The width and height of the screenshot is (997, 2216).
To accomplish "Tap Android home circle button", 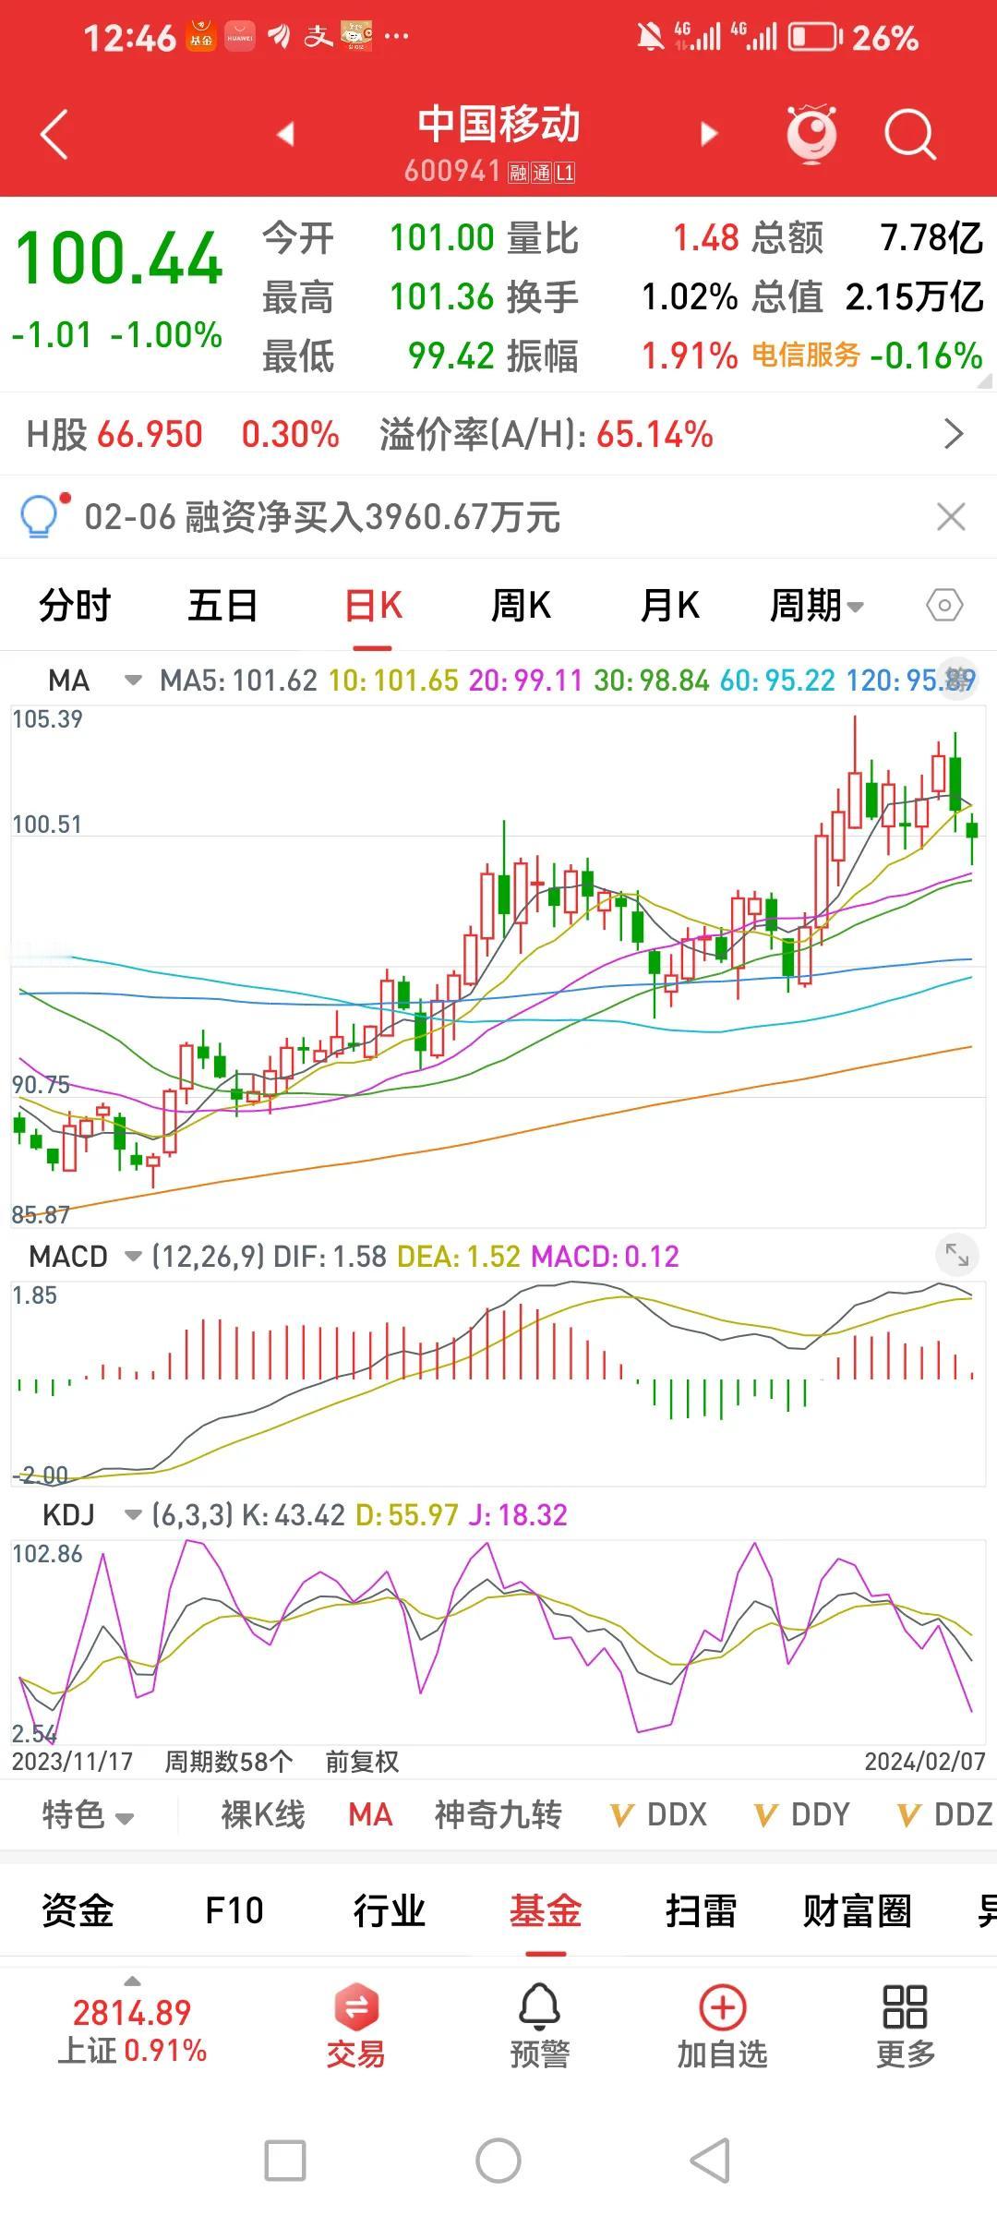I will 498,2161.
